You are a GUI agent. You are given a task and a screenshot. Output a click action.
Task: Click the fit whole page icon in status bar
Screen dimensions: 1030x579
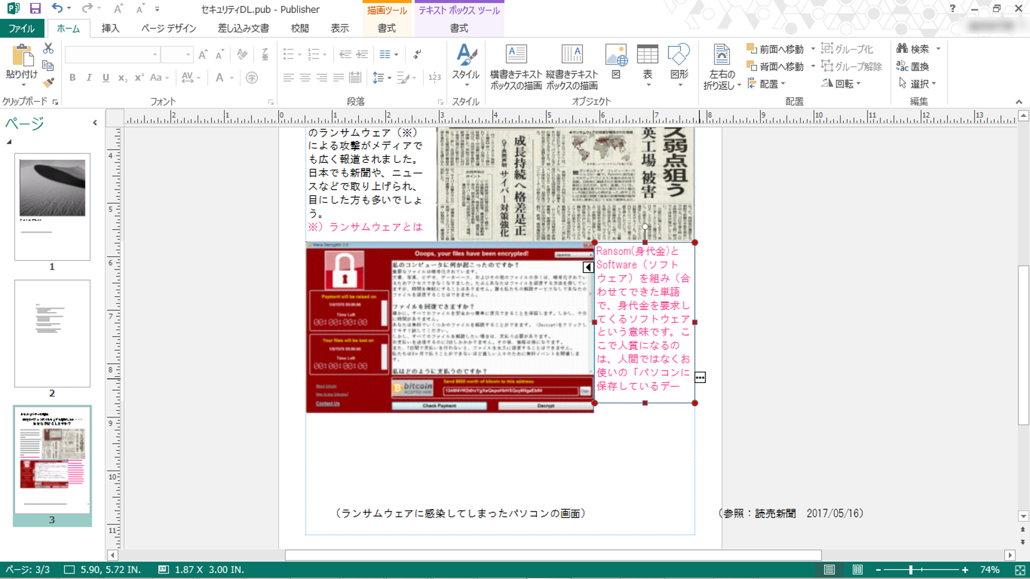[x=1020, y=570]
